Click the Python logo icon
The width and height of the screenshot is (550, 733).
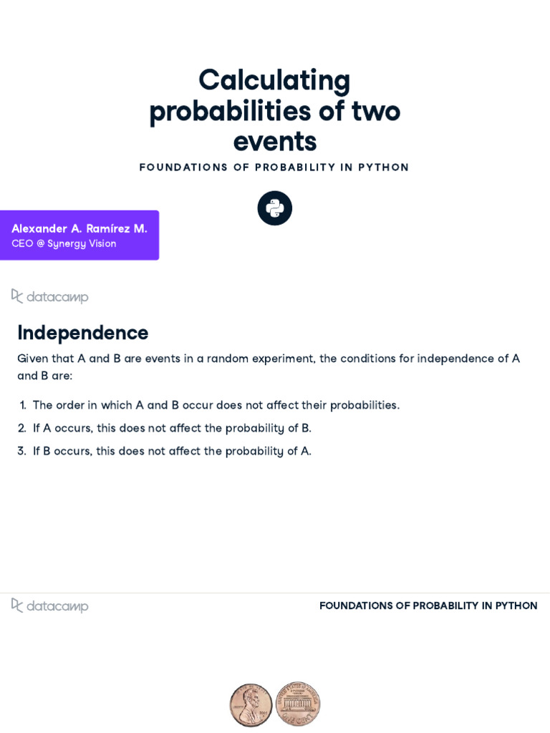pyautogui.click(x=275, y=208)
